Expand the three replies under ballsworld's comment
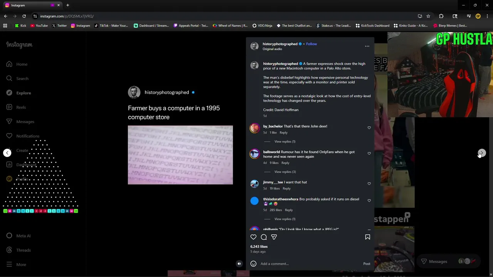 (x=285, y=172)
